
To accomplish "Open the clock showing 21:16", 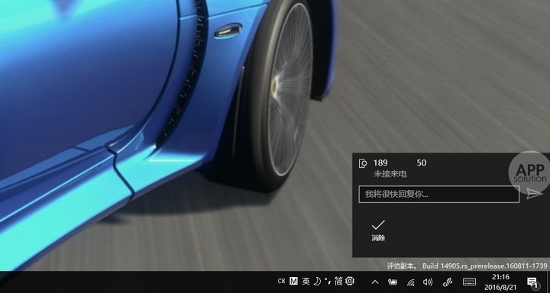I will coord(500,282).
